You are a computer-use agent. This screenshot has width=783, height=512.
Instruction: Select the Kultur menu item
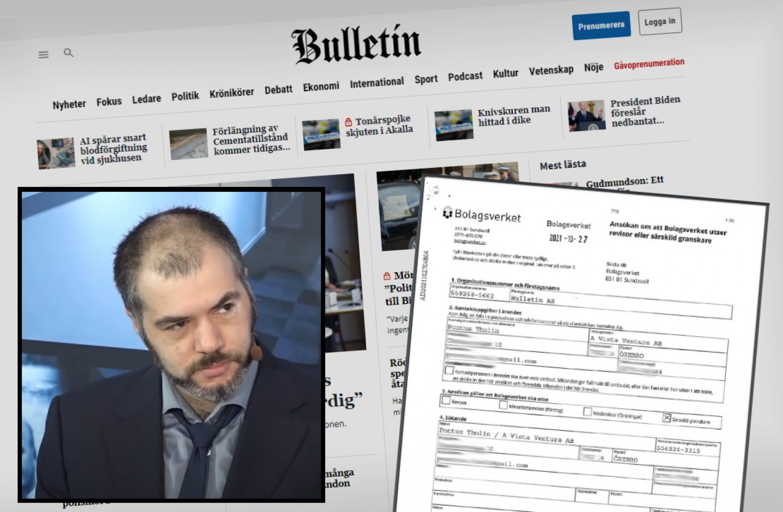(506, 73)
